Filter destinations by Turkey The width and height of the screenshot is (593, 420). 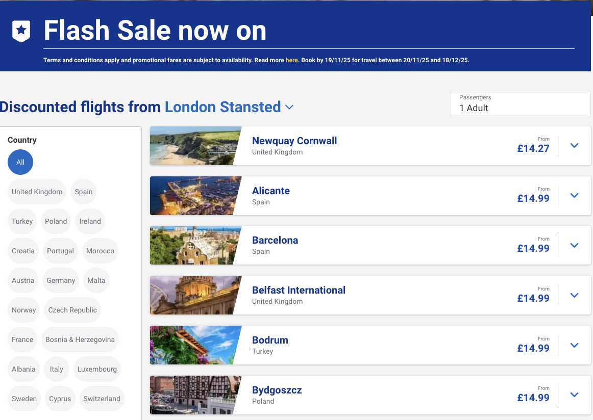[22, 221]
